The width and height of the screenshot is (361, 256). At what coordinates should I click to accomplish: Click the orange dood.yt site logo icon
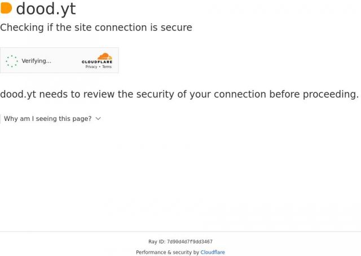[x=6, y=8]
